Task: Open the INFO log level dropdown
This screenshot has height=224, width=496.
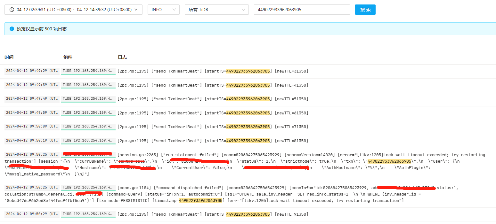Action: click(x=163, y=10)
